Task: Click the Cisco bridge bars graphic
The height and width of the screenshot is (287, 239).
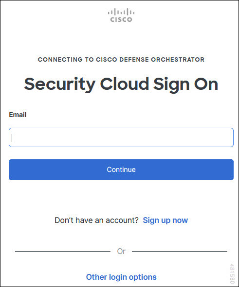Action: point(121,12)
